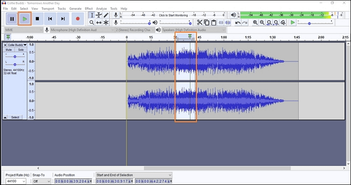351x185 pixels.
Task: Zoom out with the magnifier minus icon
Action: (x=262, y=23)
